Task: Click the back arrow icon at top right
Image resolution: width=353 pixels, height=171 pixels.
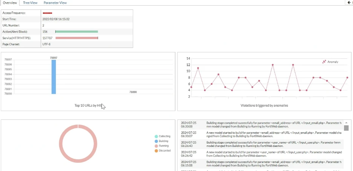Action: pyautogui.click(x=349, y=3)
